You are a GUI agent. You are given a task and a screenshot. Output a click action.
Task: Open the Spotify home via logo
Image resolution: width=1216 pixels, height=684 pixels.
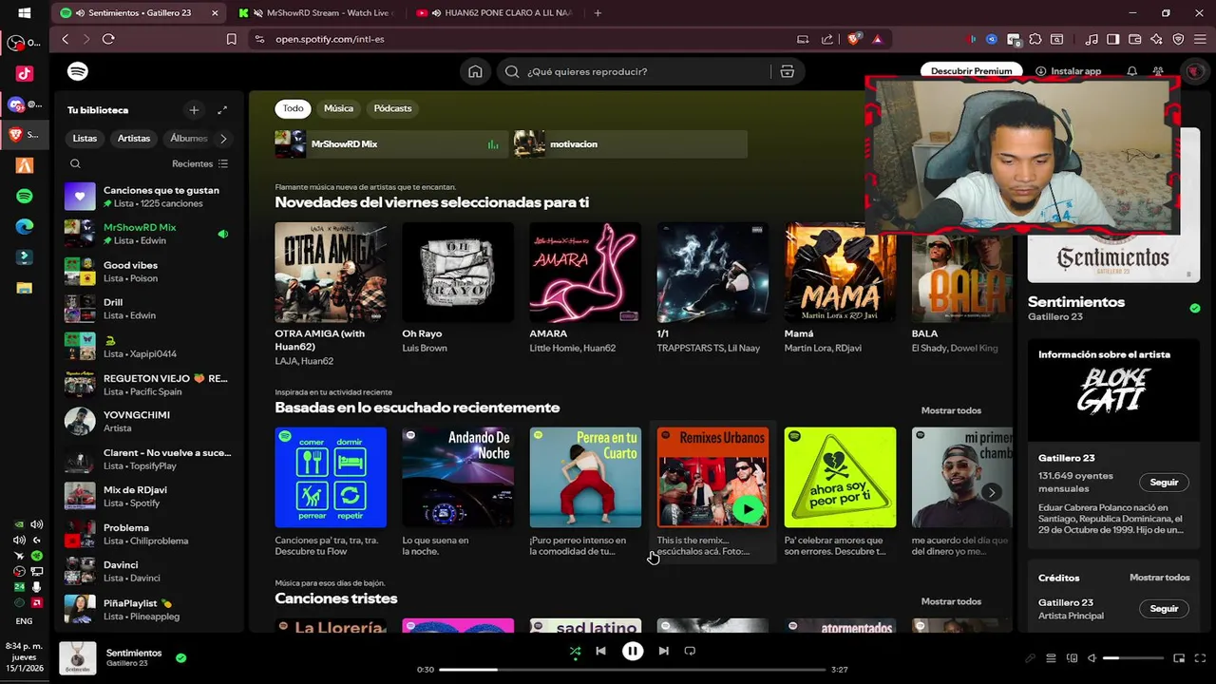78,71
